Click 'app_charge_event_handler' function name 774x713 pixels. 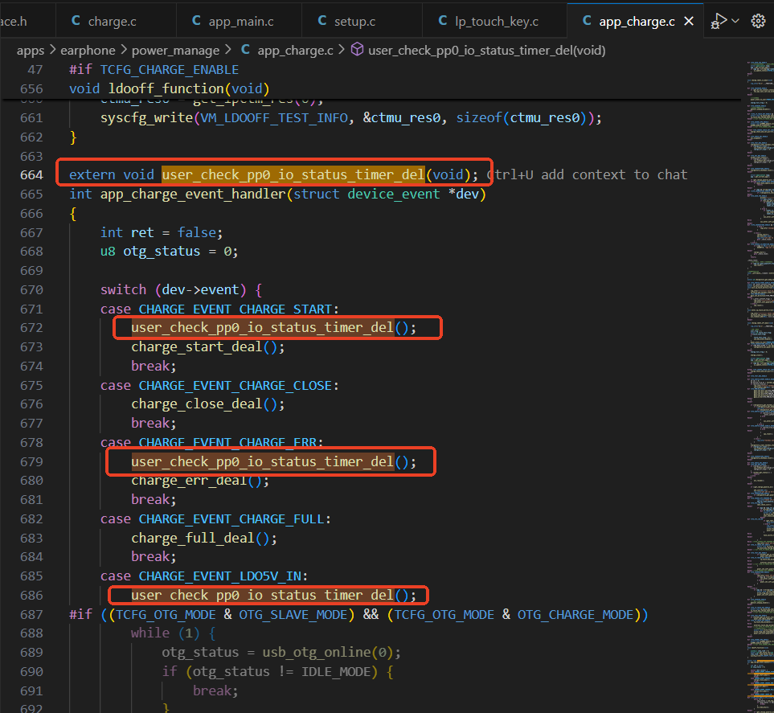pyautogui.click(x=193, y=194)
